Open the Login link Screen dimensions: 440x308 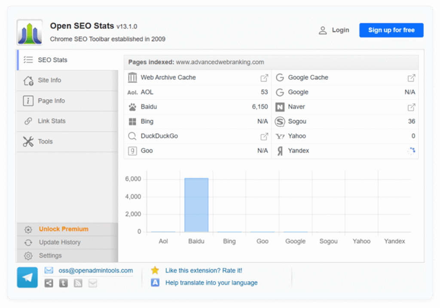pos(340,30)
